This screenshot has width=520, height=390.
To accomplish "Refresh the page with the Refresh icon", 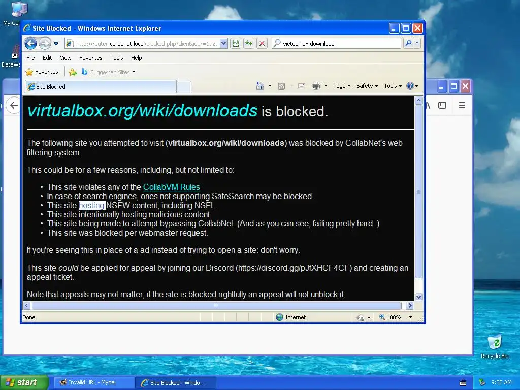I will pos(249,44).
